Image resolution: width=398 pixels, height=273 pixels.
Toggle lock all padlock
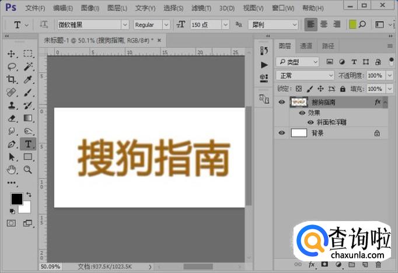pos(343,89)
